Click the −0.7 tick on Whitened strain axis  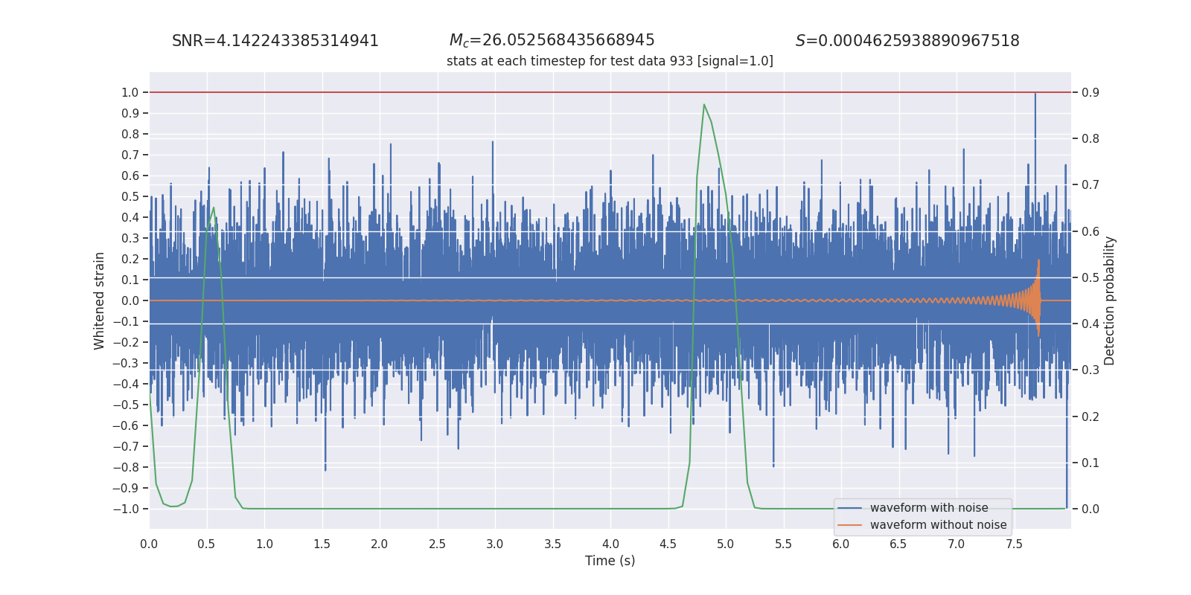[x=126, y=446]
